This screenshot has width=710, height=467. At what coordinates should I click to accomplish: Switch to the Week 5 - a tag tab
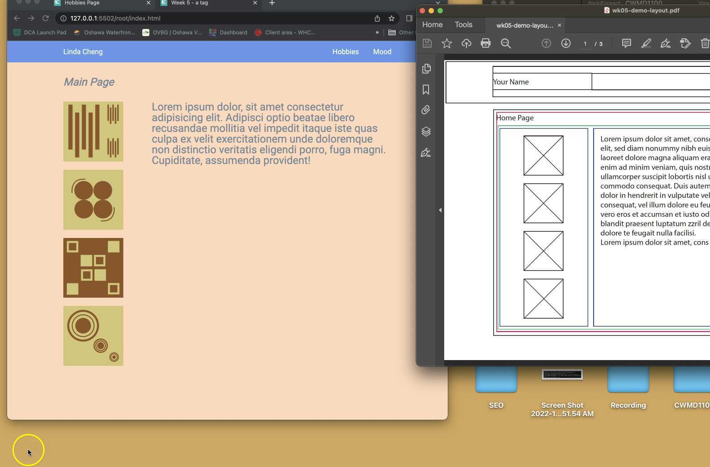pos(190,3)
